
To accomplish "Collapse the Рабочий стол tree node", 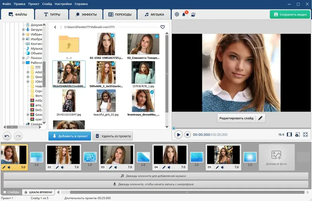I will 23,63.
